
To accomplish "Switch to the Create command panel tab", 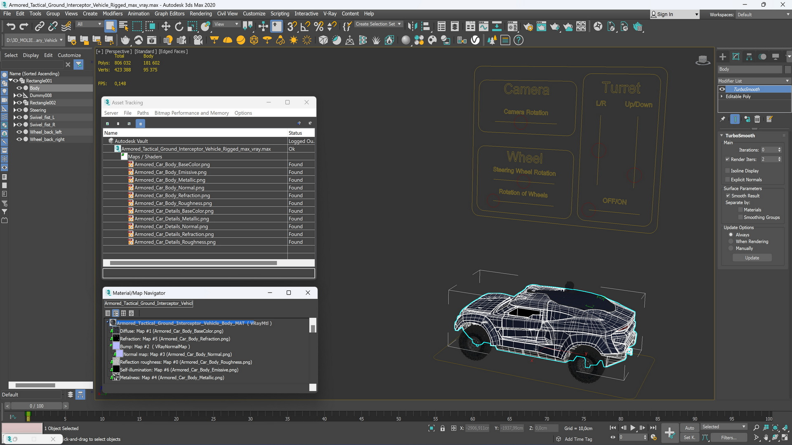I will click(x=723, y=57).
